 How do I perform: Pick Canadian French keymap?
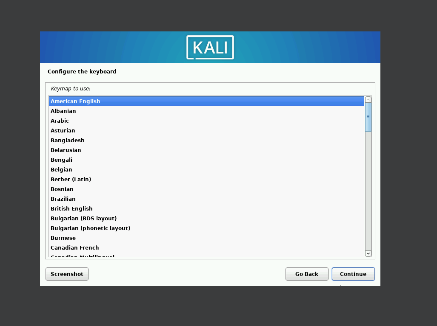[x=206, y=247]
